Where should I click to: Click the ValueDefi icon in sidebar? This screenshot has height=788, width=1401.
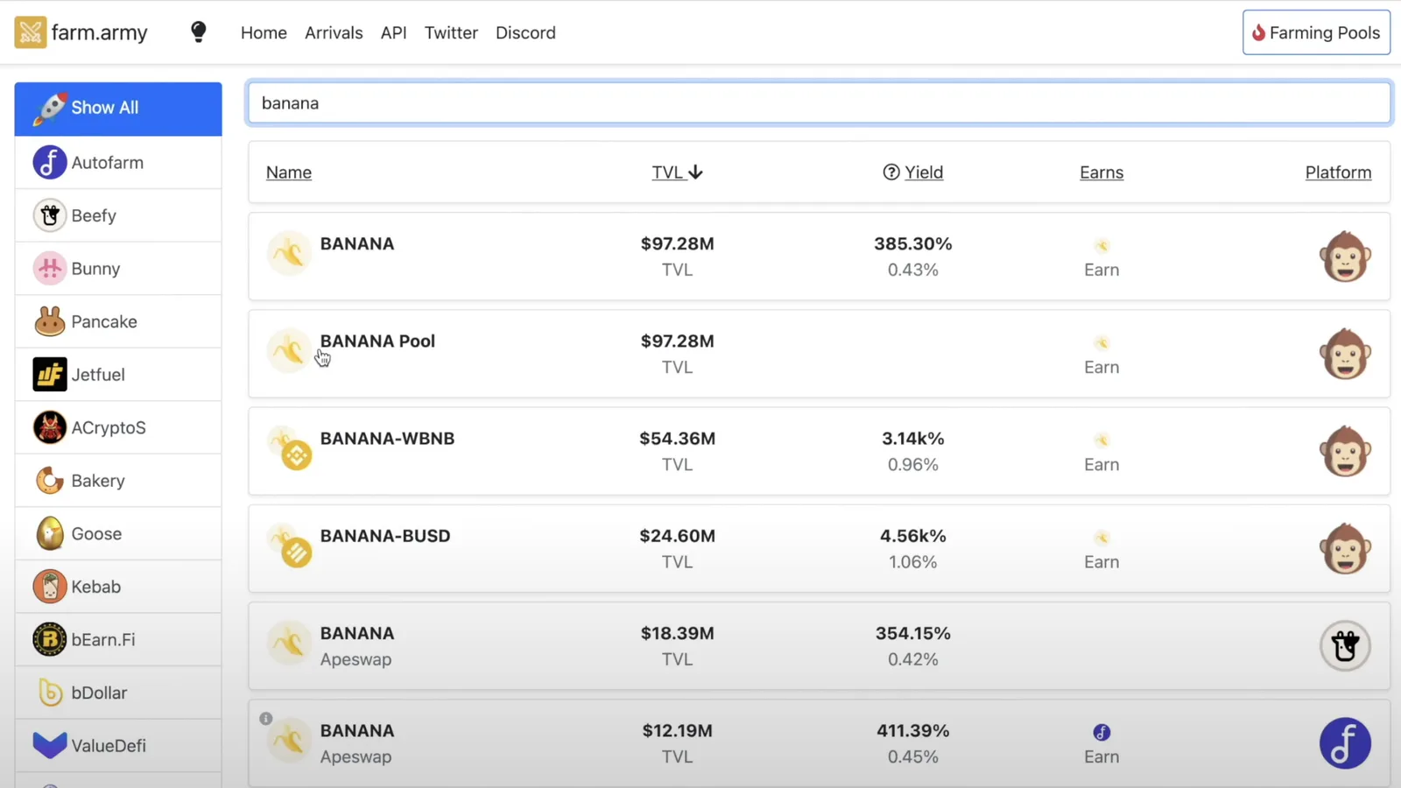(x=50, y=746)
